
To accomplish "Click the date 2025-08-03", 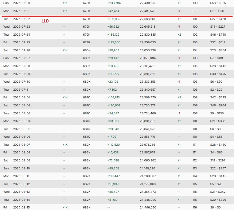I will pyautogui.click(x=21, y=113).
